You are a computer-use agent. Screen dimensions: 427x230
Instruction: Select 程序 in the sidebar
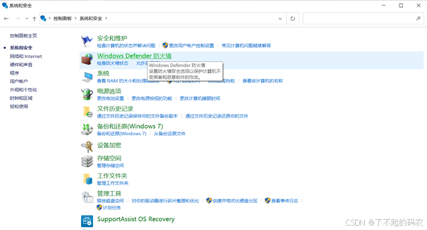pos(14,73)
